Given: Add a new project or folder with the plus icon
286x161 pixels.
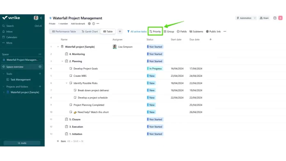Looking at the screenshot, I should [40, 86].
